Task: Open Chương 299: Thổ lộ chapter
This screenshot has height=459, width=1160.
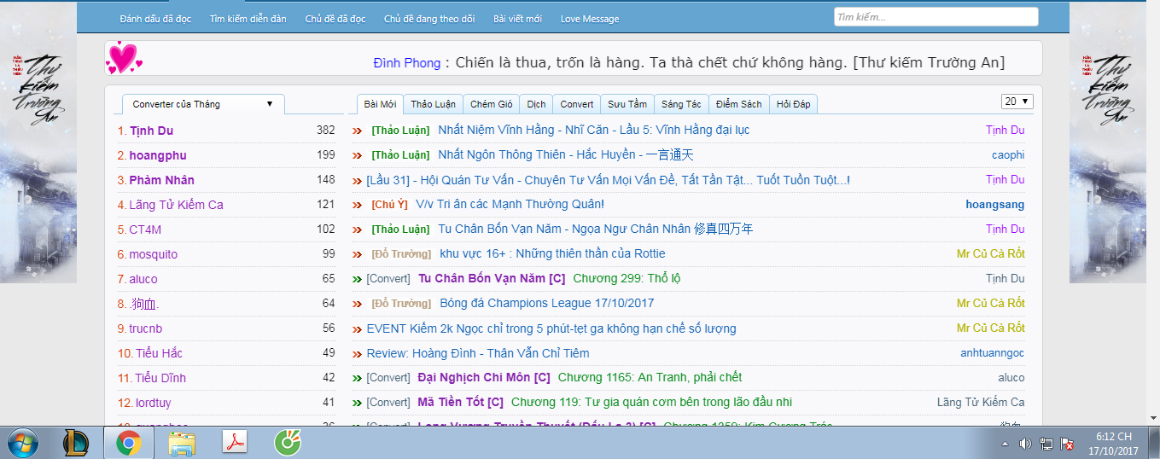Action: 627,279
